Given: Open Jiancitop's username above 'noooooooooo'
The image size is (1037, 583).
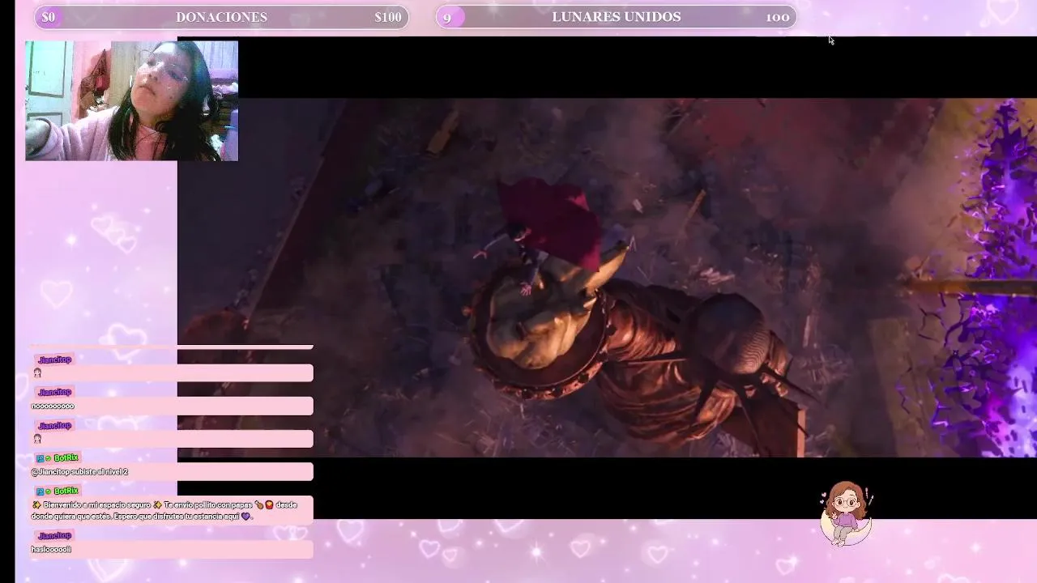Looking at the screenshot, I should pyautogui.click(x=54, y=393).
